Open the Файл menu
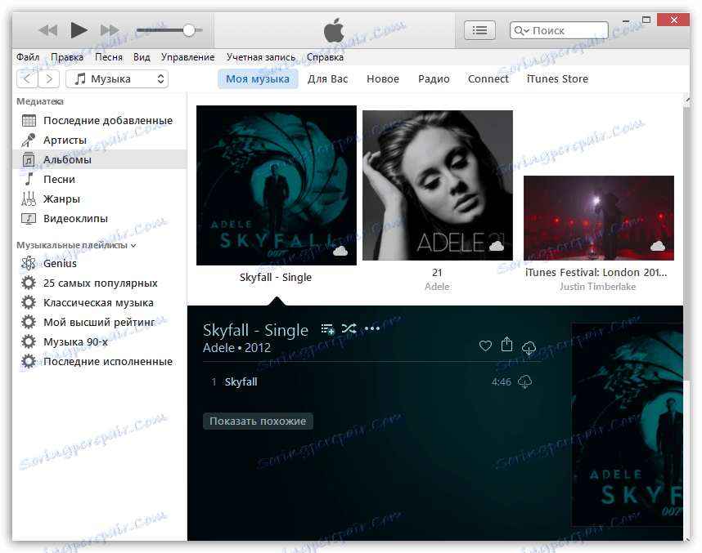The image size is (702, 553). tap(28, 57)
